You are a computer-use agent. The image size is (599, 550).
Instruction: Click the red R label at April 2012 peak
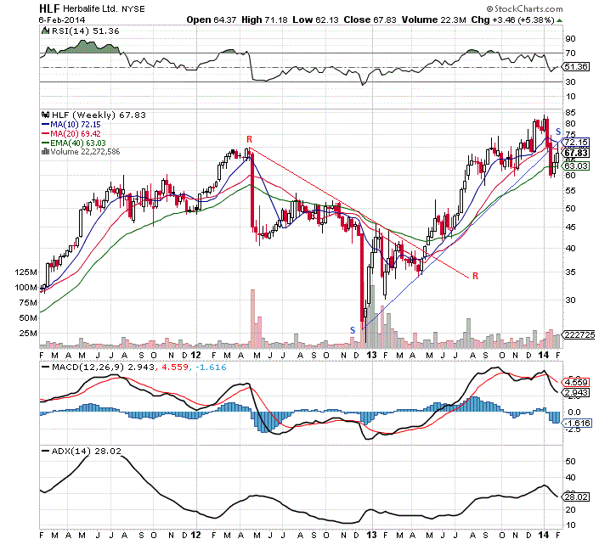[x=249, y=139]
